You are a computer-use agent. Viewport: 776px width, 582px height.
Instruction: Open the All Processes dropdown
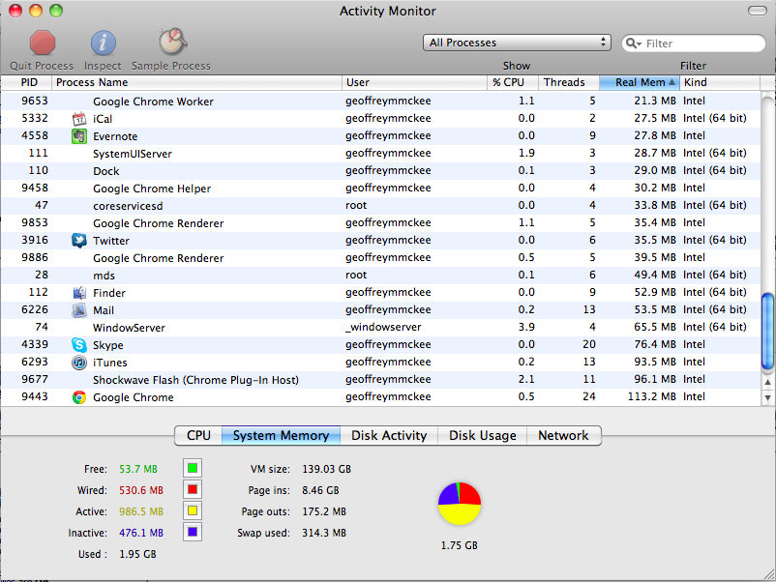517,43
